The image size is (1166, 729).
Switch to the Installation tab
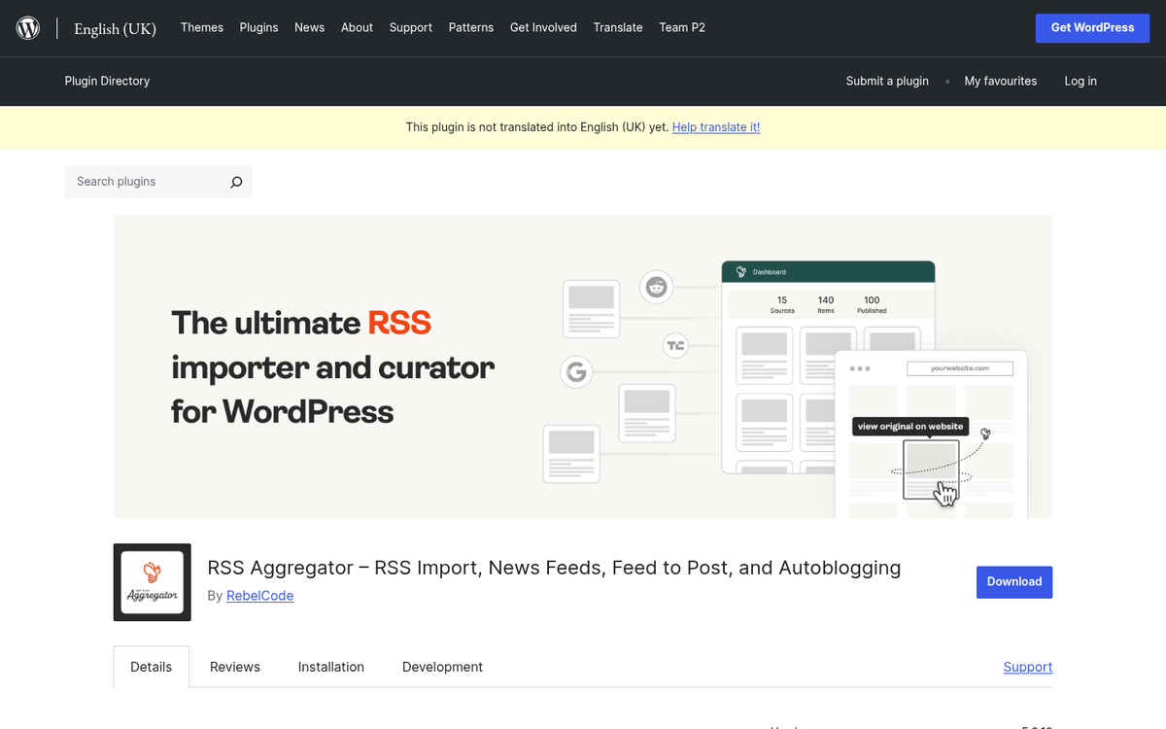(330, 667)
